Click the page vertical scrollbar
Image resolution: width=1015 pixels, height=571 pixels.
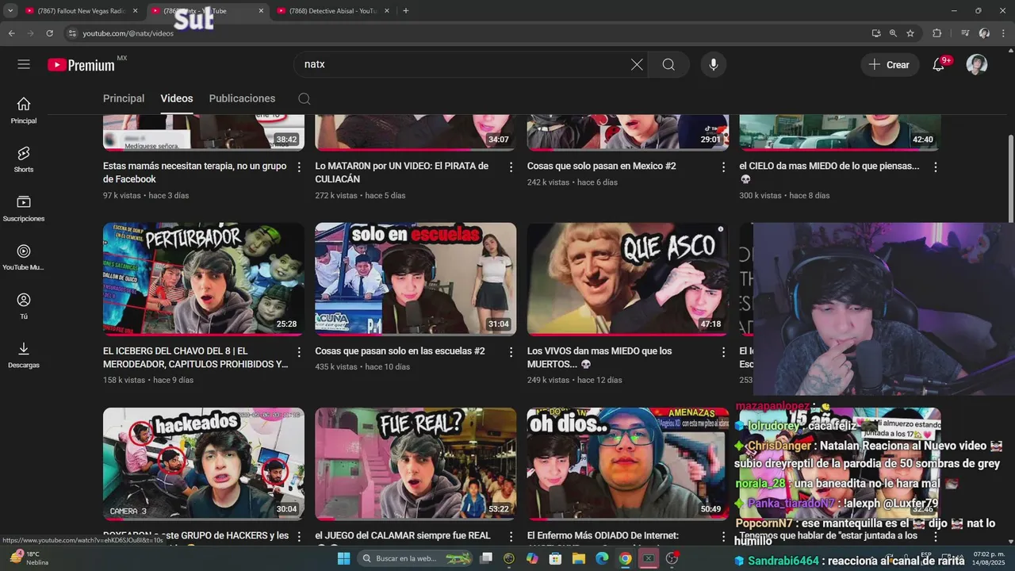pos(1010,178)
